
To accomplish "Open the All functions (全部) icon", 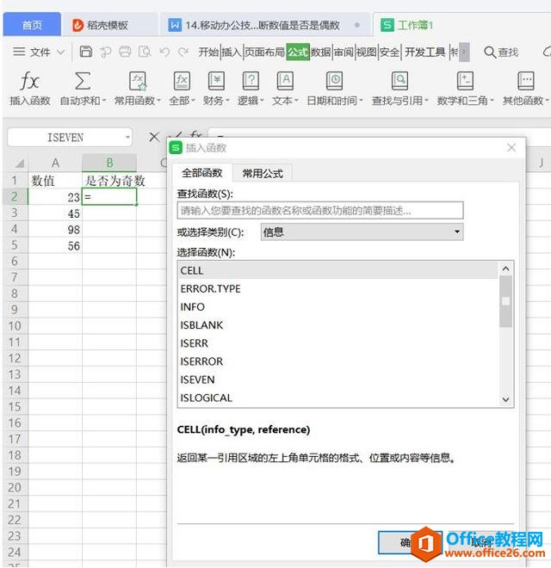I will point(182,81).
